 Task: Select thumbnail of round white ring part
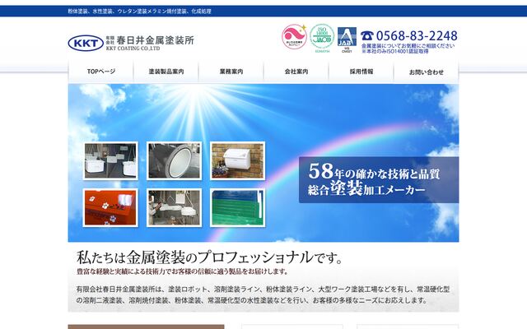[174, 161]
